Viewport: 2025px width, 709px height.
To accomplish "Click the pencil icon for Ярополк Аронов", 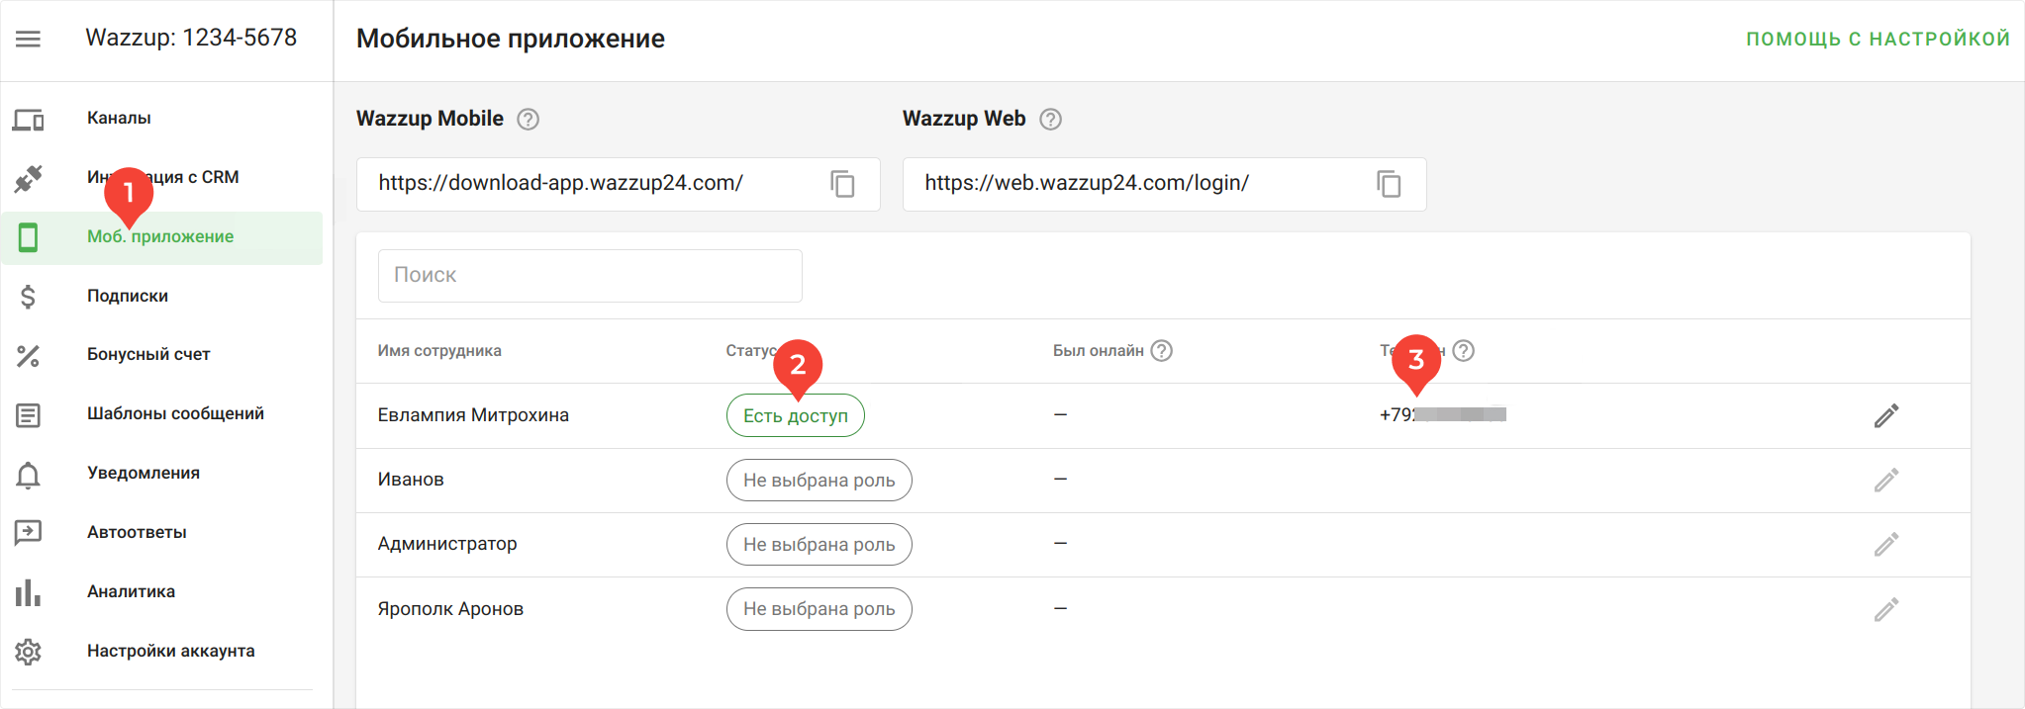I will (1885, 609).
